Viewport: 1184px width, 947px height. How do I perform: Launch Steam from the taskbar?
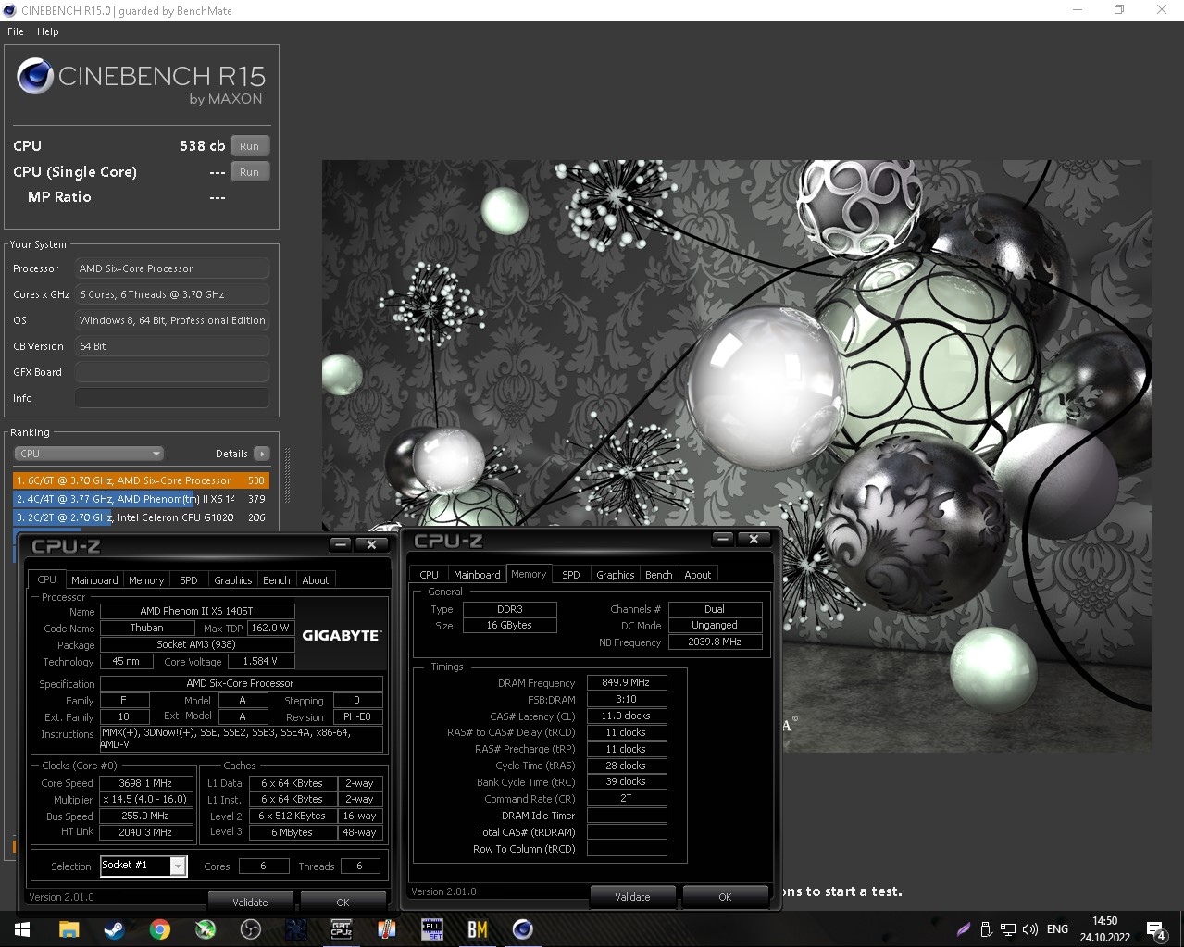click(x=114, y=928)
